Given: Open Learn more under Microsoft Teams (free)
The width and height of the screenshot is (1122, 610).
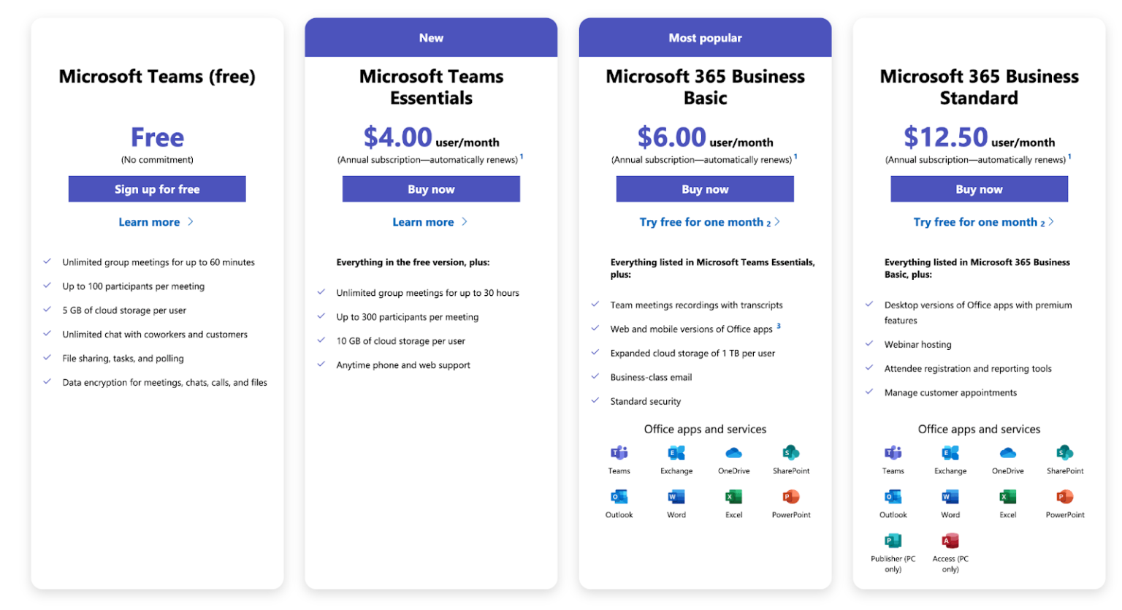Looking at the screenshot, I should pos(149,221).
